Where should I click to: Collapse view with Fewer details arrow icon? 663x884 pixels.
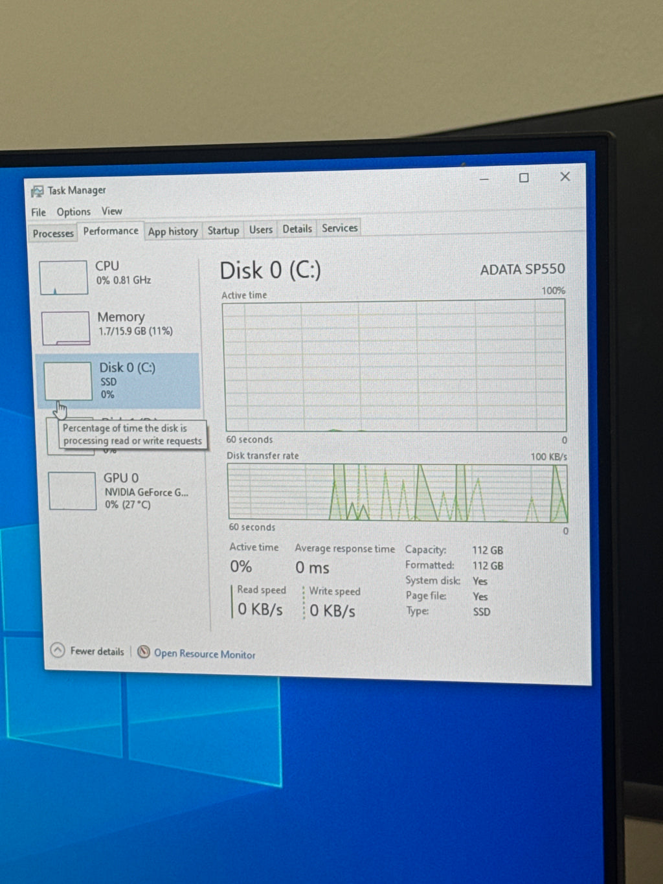pos(58,650)
